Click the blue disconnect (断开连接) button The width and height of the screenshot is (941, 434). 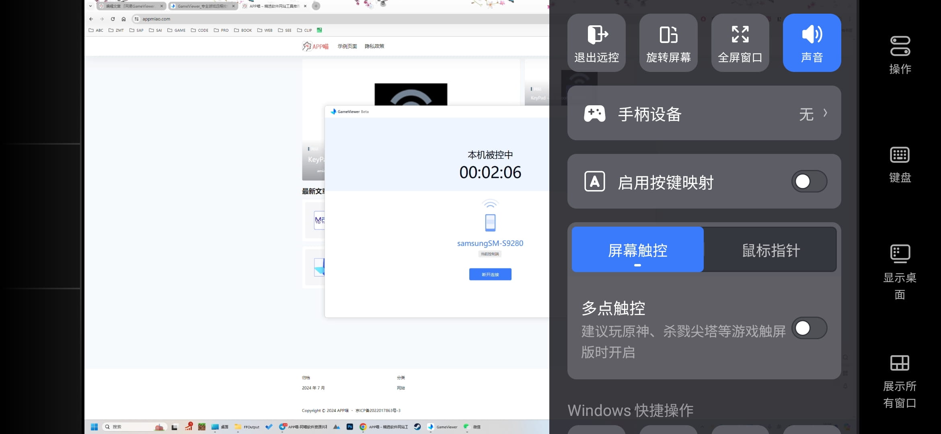click(490, 274)
